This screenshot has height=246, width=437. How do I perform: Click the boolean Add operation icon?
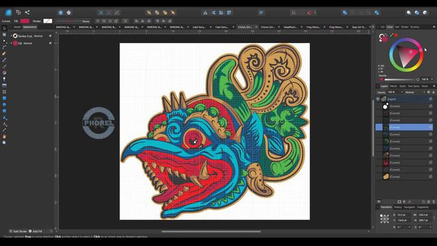(345, 12)
